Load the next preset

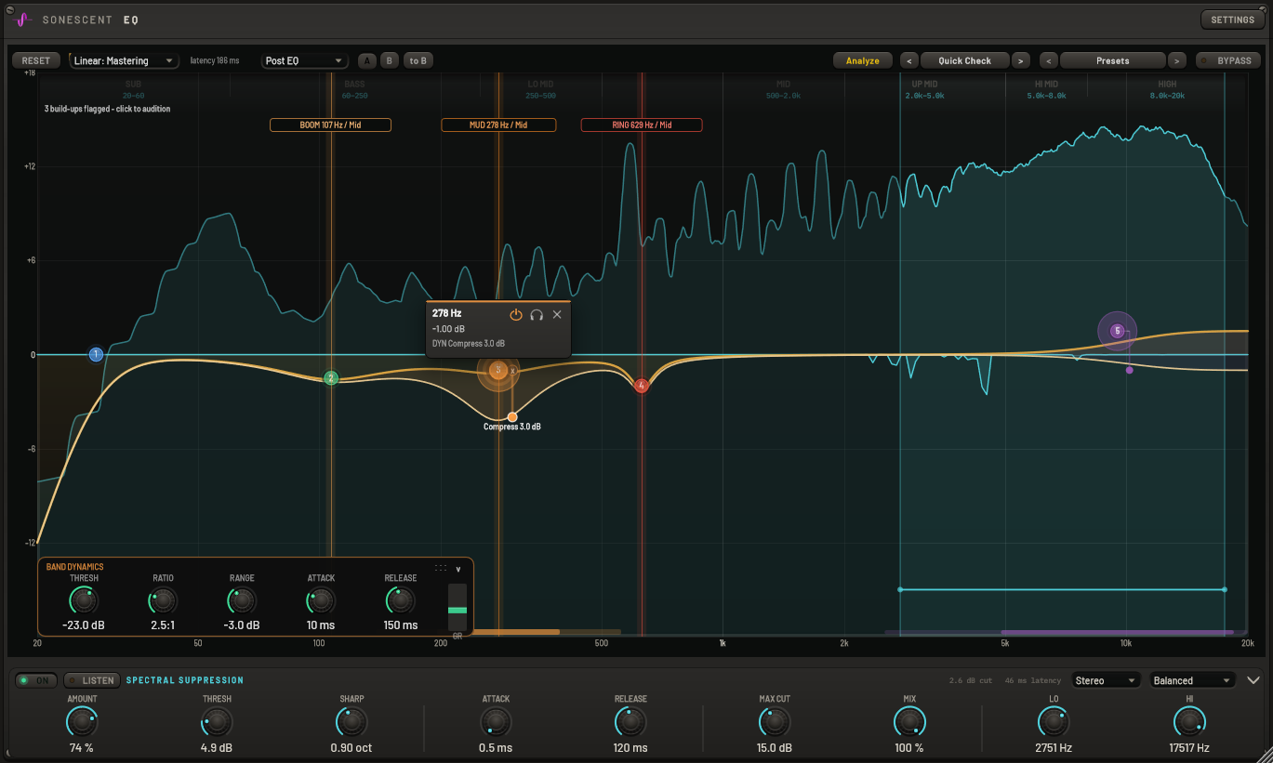pyautogui.click(x=1177, y=60)
